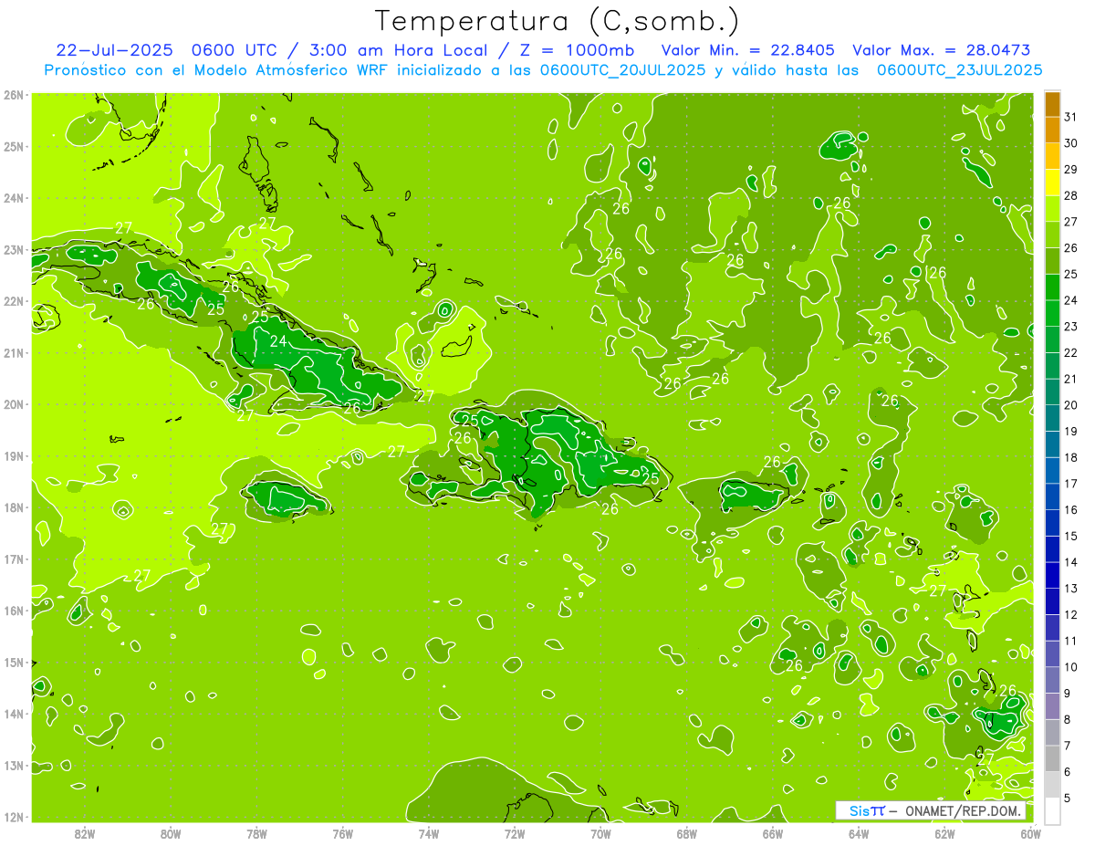Image resolution: width=1095 pixels, height=846 pixels.
Task: Click the 23N latitude axis label
Action: (14, 249)
